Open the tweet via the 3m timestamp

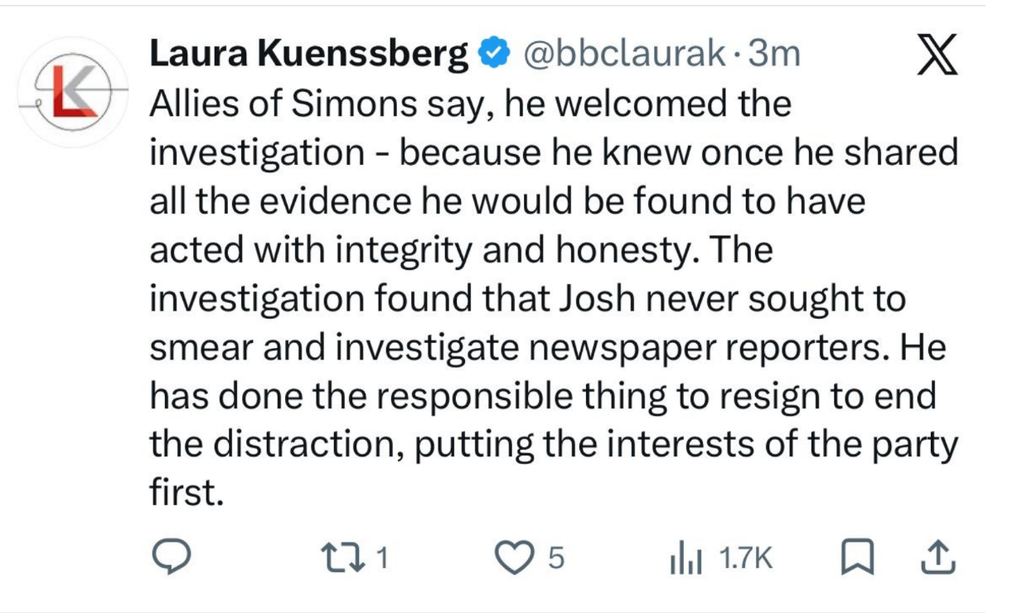click(x=774, y=55)
